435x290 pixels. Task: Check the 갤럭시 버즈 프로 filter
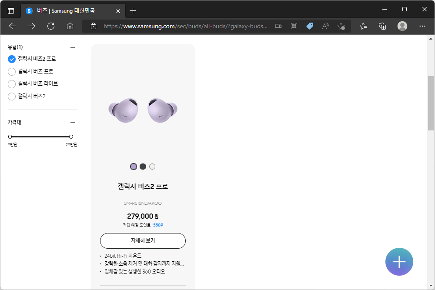point(12,72)
